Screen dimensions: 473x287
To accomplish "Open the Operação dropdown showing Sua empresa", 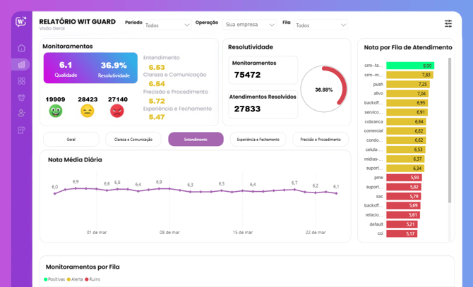I will coord(249,25).
